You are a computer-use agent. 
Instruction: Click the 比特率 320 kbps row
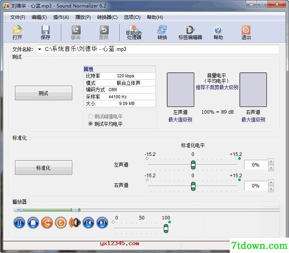(x=120, y=76)
